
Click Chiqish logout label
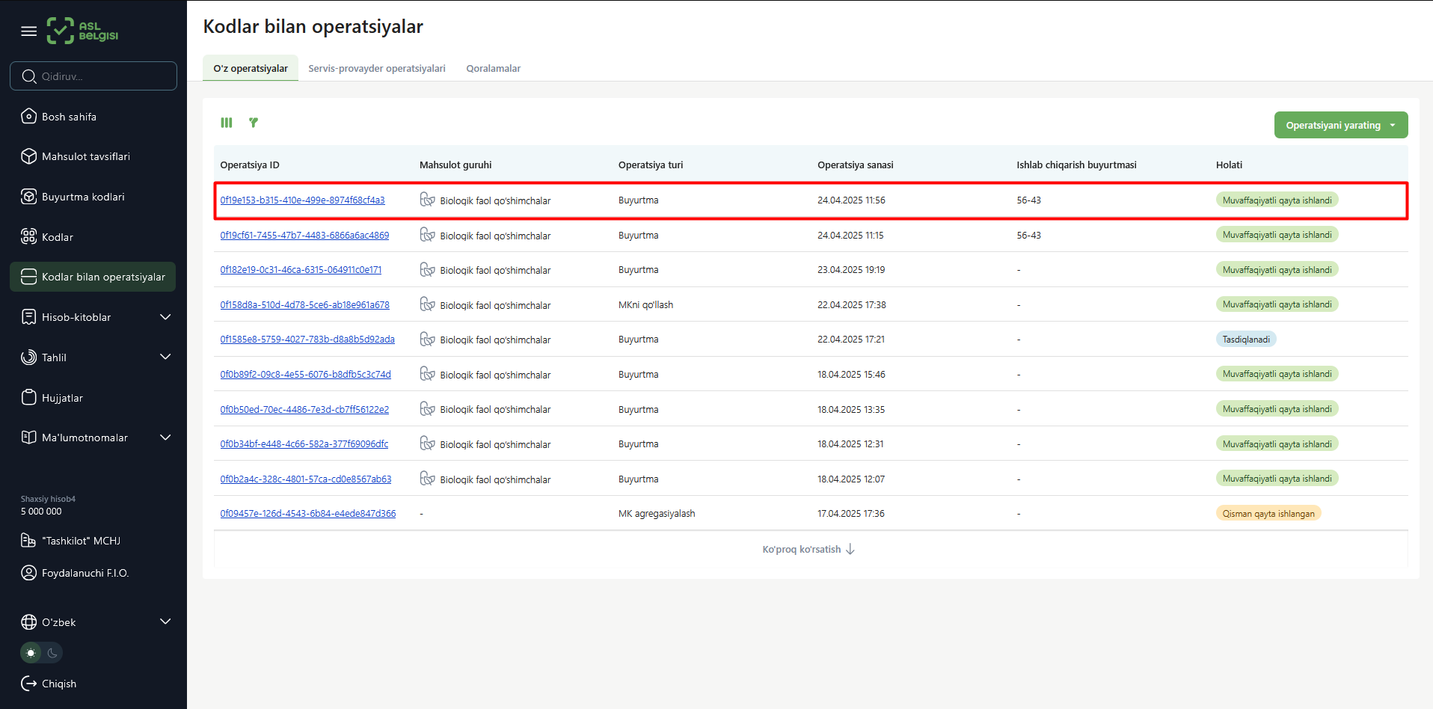pos(59,684)
